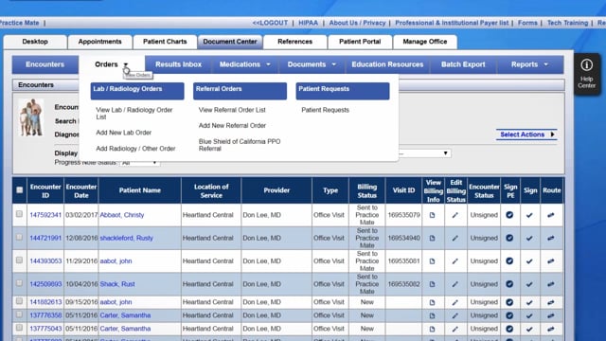Click the family photo thumbnail
Image resolution: width=606 pixels, height=341 pixels.
coord(31,117)
